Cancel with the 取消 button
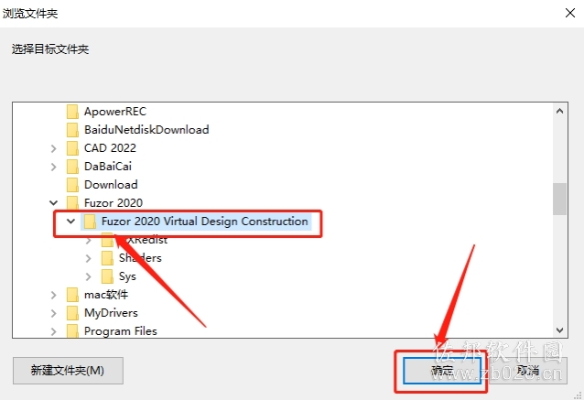The width and height of the screenshot is (584, 400). pyautogui.click(x=528, y=371)
